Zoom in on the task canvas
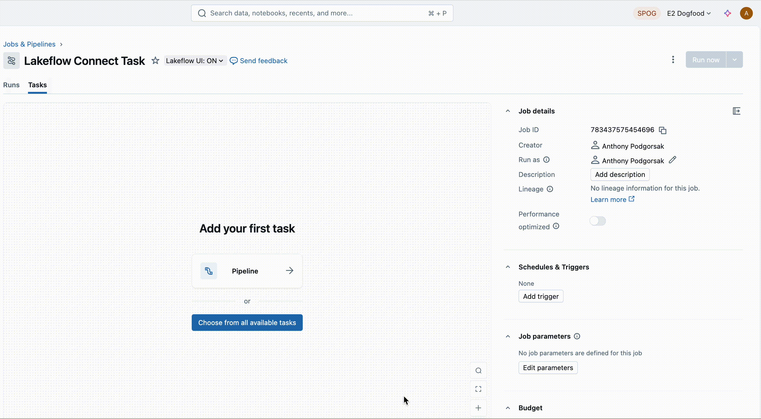This screenshot has width=761, height=419. coord(478,408)
